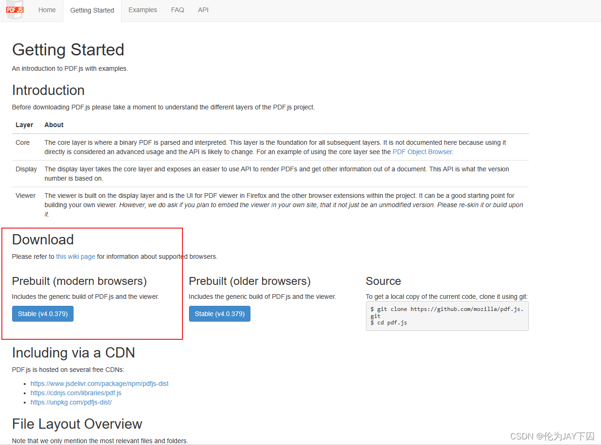The width and height of the screenshot is (601, 445).
Task: Click the 'Download' section heading
Action: [43, 240]
